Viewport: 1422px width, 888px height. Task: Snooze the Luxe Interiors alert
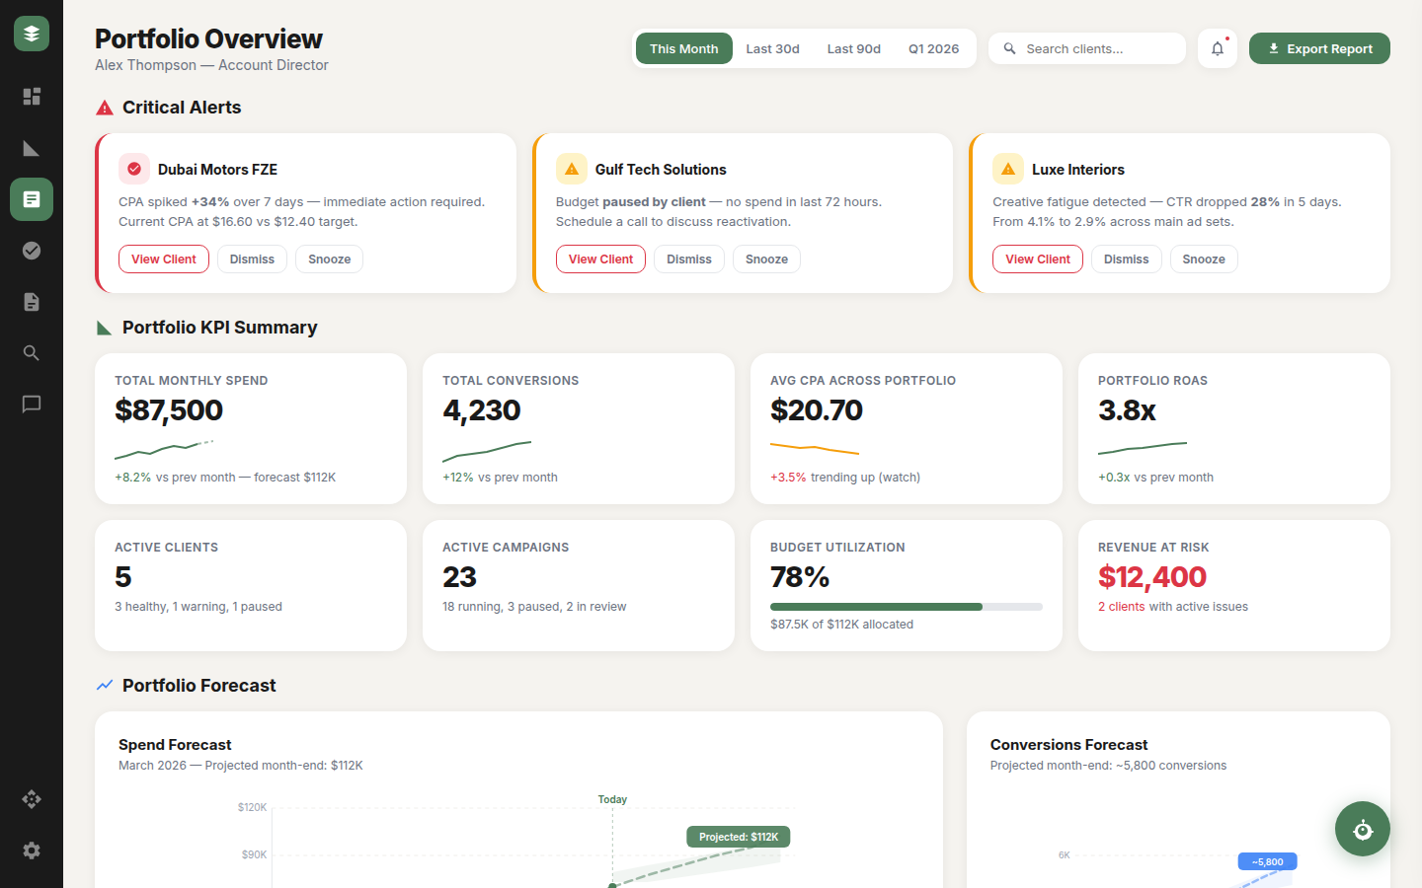point(1204,259)
